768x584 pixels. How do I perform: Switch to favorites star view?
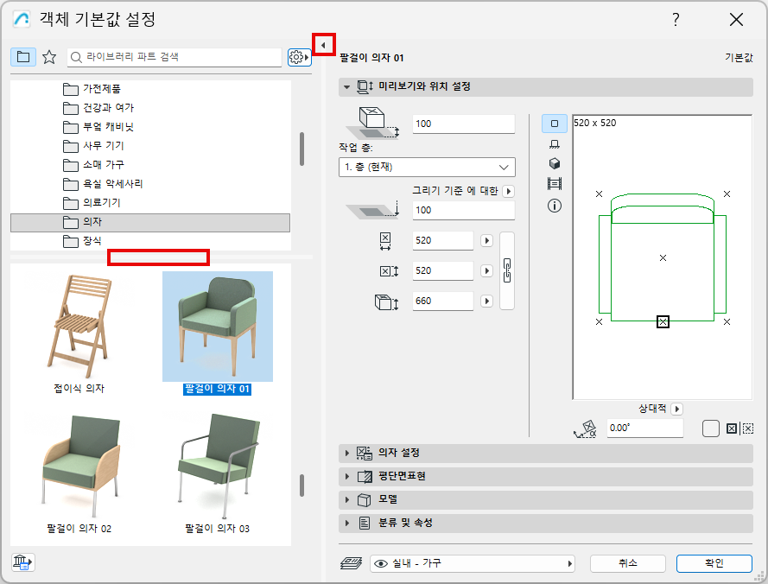point(49,57)
